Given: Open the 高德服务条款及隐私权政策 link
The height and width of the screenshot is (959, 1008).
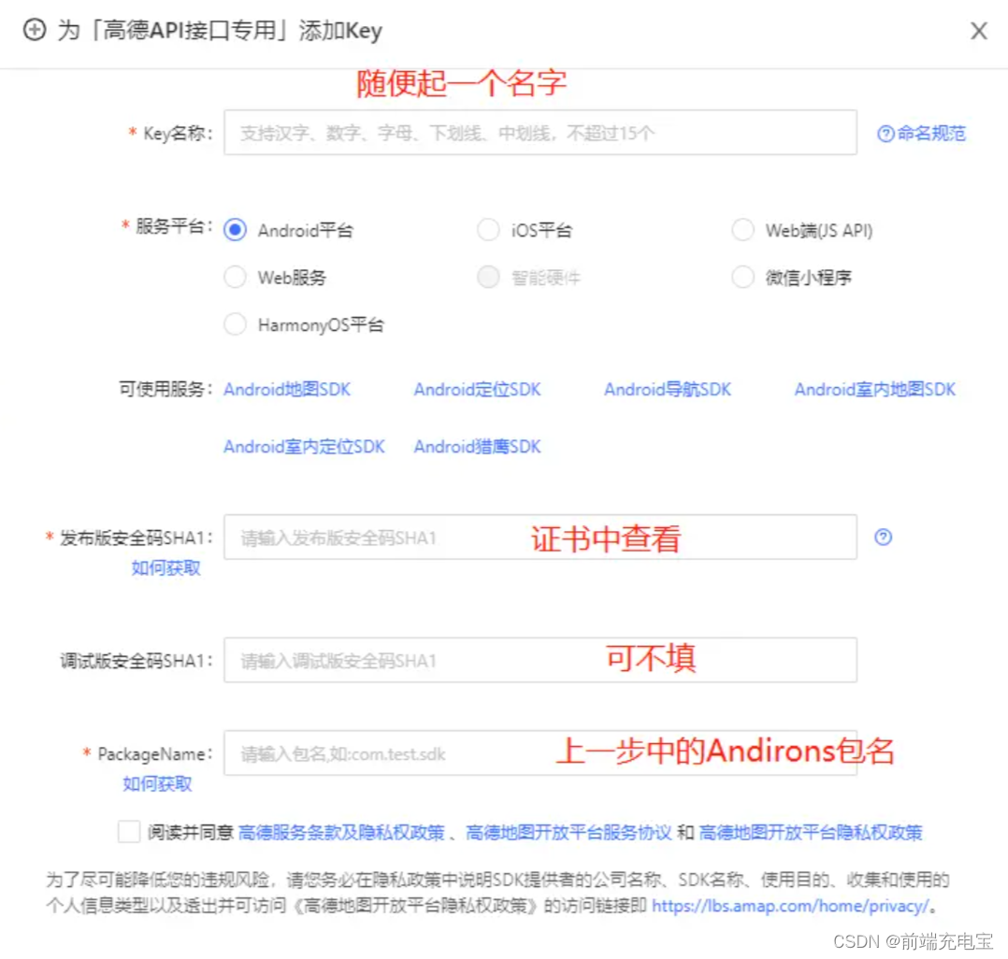Looking at the screenshot, I should coord(341,833).
